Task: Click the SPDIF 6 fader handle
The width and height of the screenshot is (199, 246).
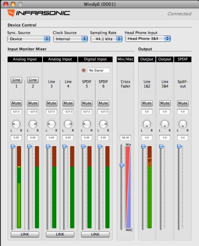Action: pyautogui.click(x=100, y=146)
